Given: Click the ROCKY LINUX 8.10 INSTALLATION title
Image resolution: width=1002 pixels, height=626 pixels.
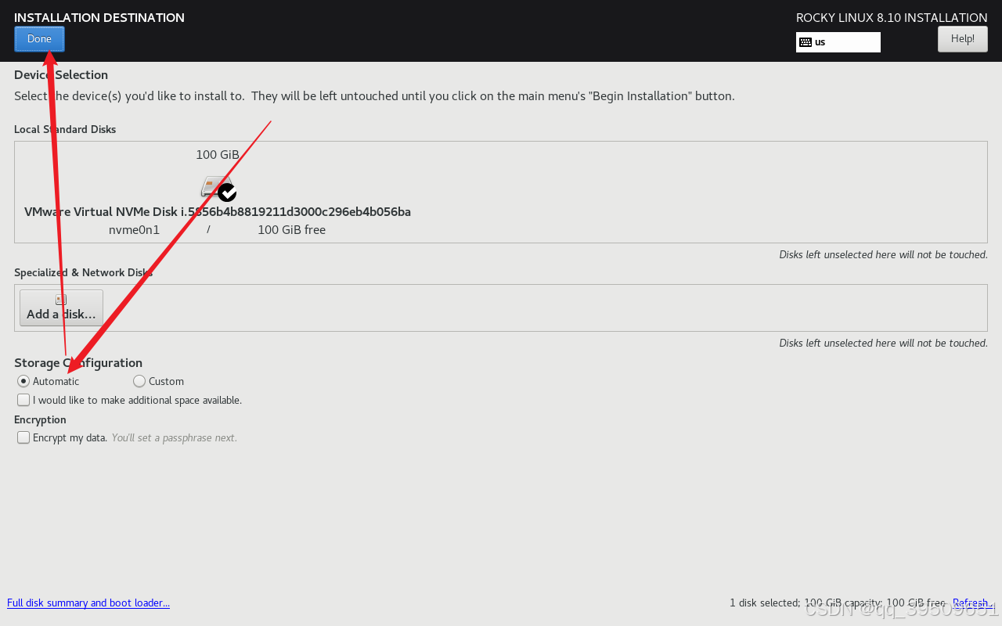Looking at the screenshot, I should (892, 18).
